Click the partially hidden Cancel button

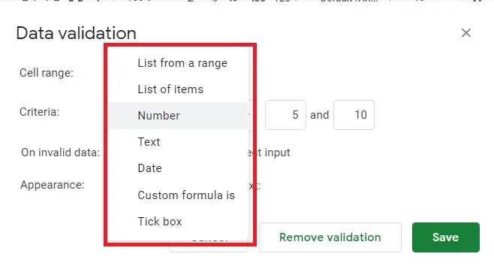pos(209,246)
